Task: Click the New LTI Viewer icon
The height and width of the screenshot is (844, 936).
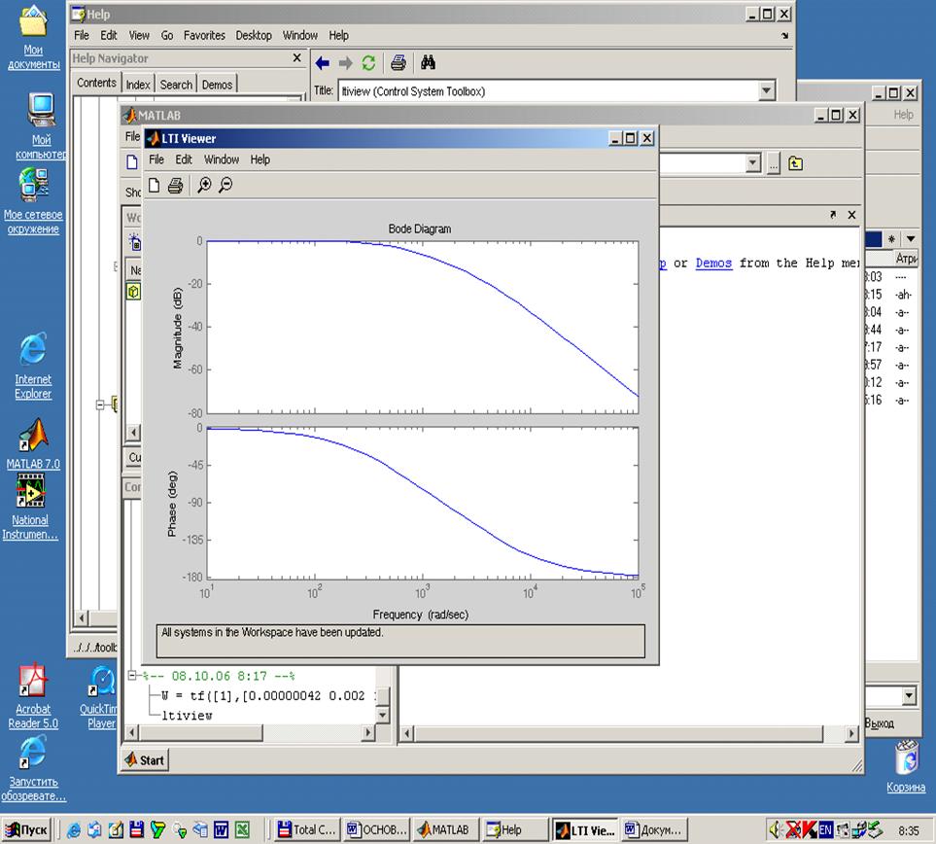Action: coord(155,186)
